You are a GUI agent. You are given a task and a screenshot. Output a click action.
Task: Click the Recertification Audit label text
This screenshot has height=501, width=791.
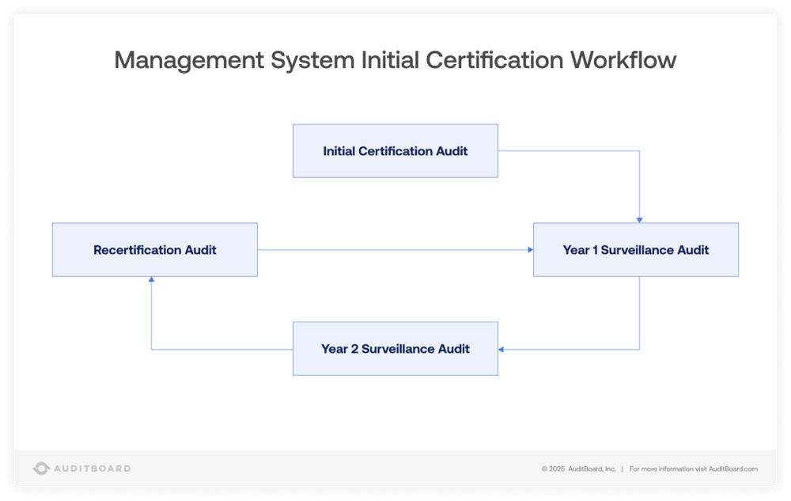(x=154, y=249)
